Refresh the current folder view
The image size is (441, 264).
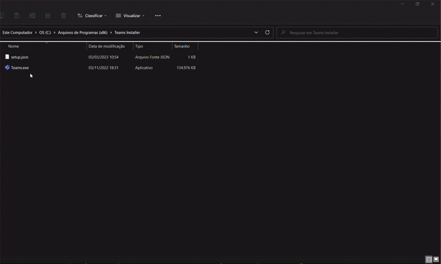(267, 33)
